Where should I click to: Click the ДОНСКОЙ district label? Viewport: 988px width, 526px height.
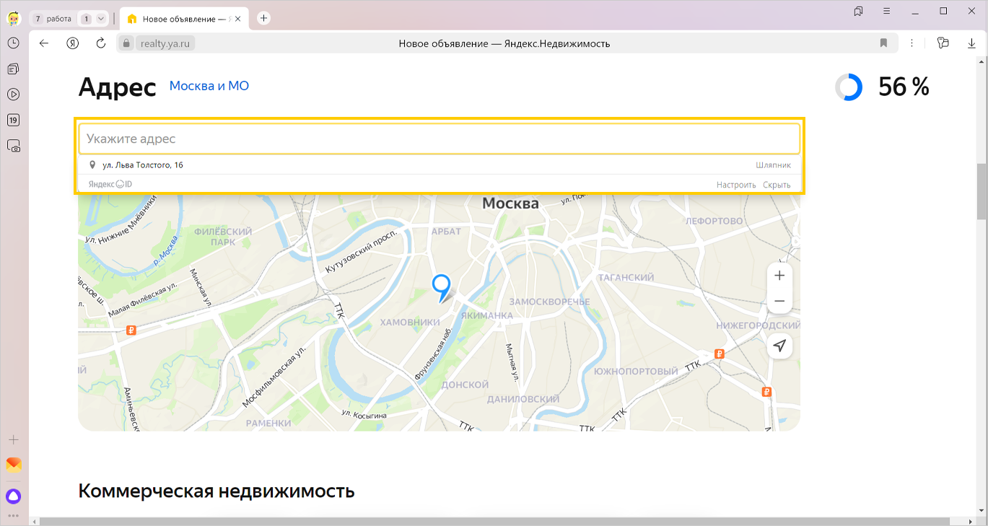(x=465, y=385)
